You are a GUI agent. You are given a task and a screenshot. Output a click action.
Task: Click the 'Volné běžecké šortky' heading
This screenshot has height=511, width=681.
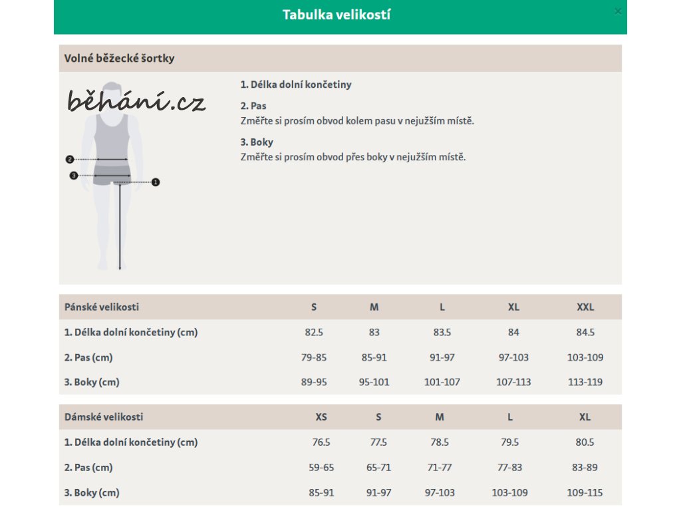(x=120, y=59)
